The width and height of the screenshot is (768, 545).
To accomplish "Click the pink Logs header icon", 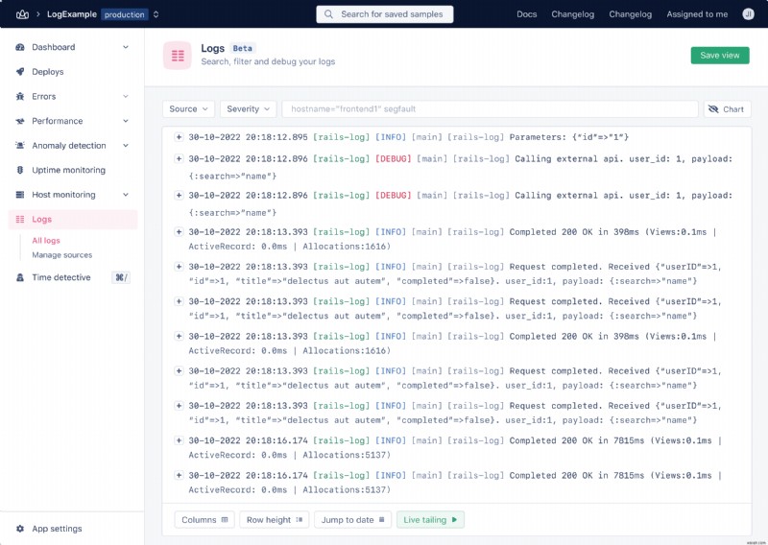I will coord(178,56).
